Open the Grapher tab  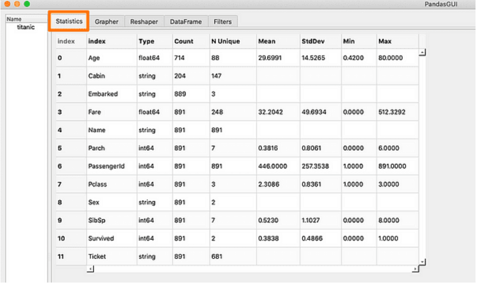(x=106, y=22)
